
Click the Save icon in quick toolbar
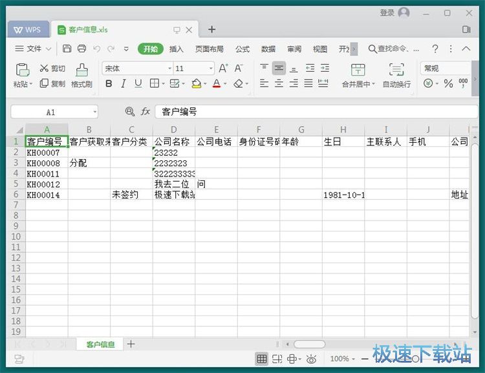[x=67, y=48]
